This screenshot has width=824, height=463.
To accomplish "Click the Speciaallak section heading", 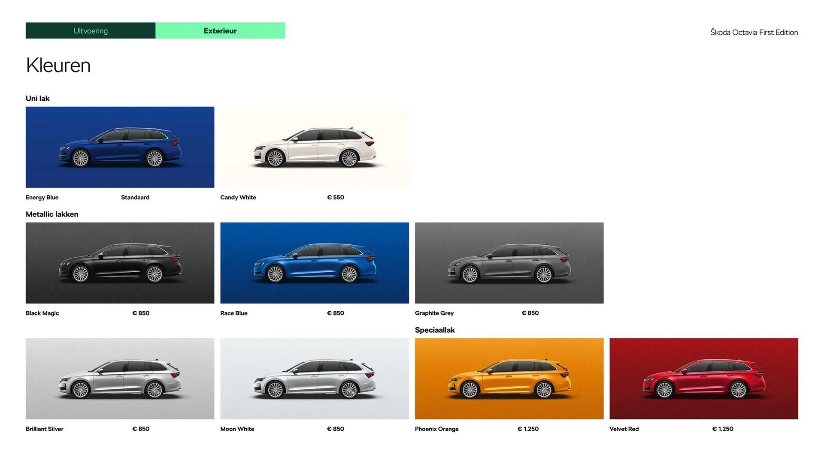I will [435, 330].
